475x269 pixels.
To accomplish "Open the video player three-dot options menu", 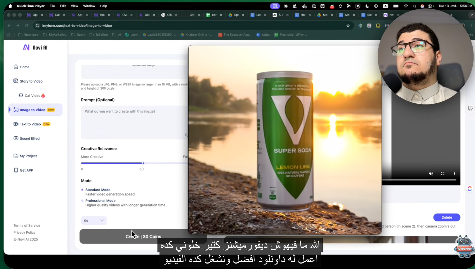I will [x=454, y=174].
